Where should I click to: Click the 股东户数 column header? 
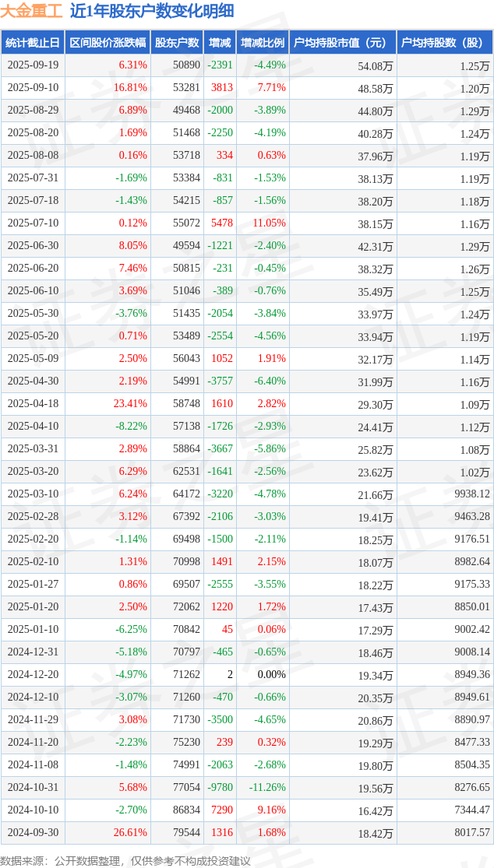177,43
